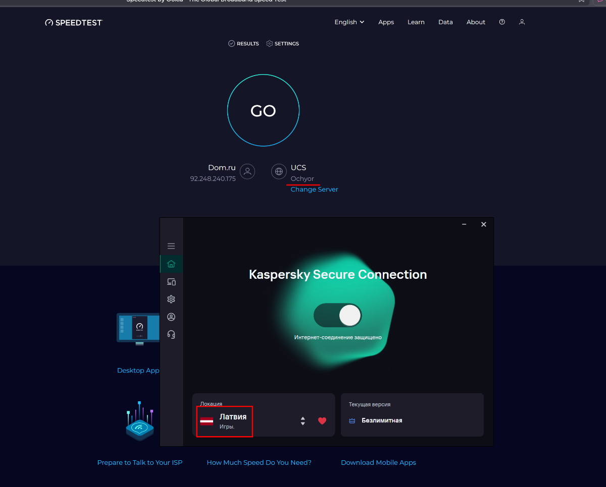Click the UCS server name
This screenshot has width=606, height=487.
[x=298, y=168]
